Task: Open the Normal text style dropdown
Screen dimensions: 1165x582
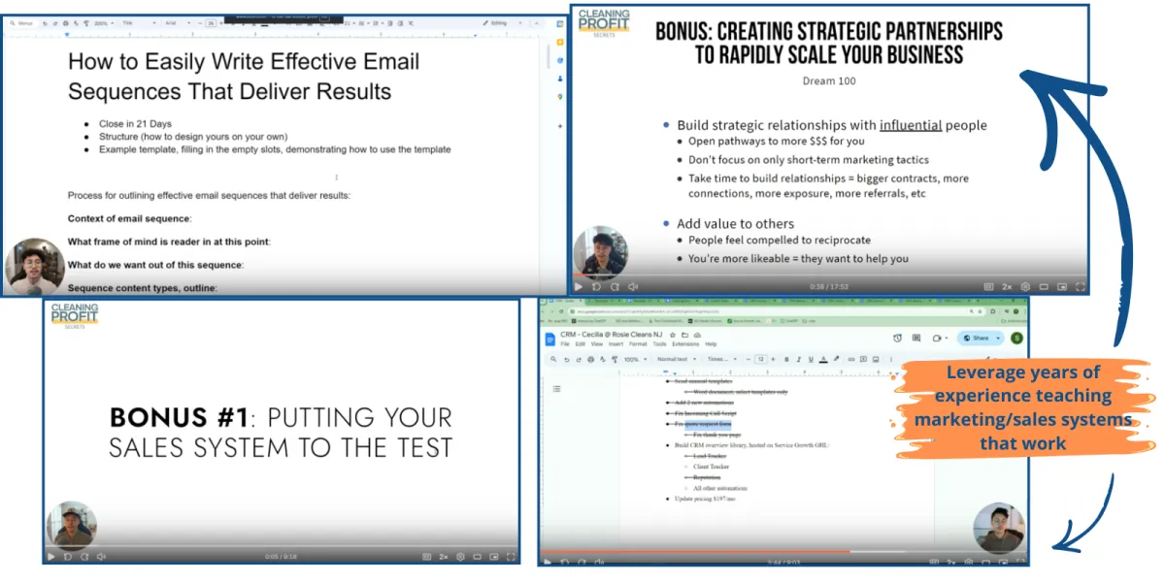Action: click(x=677, y=359)
